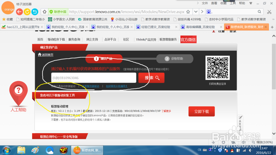Open the Think产品支持 nav item

tap(146, 39)
